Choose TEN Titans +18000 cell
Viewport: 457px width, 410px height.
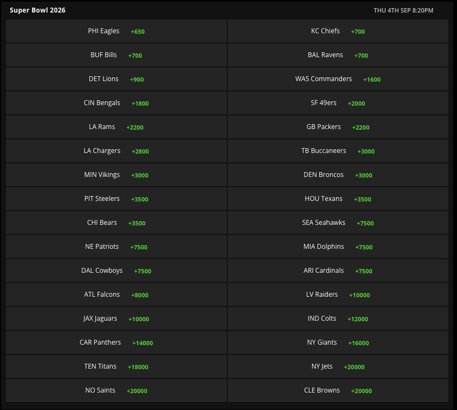116,366
